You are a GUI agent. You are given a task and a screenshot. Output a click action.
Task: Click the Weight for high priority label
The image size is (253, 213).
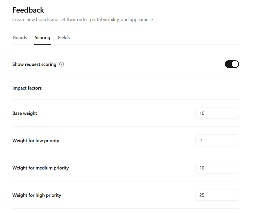coord(37,195)
